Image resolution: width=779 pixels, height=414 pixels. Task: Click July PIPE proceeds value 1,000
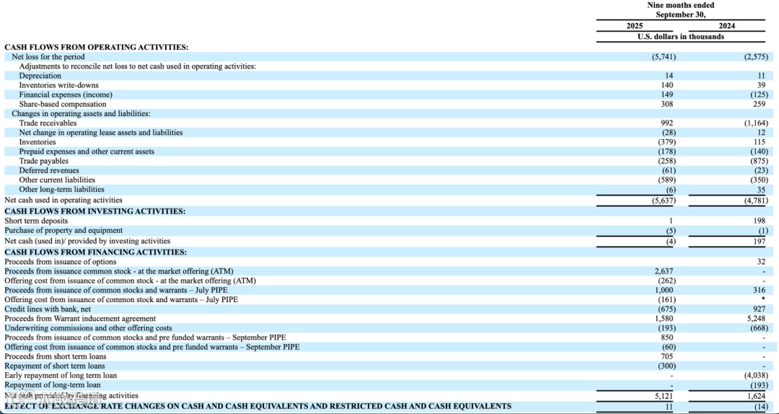coord(664,290)
